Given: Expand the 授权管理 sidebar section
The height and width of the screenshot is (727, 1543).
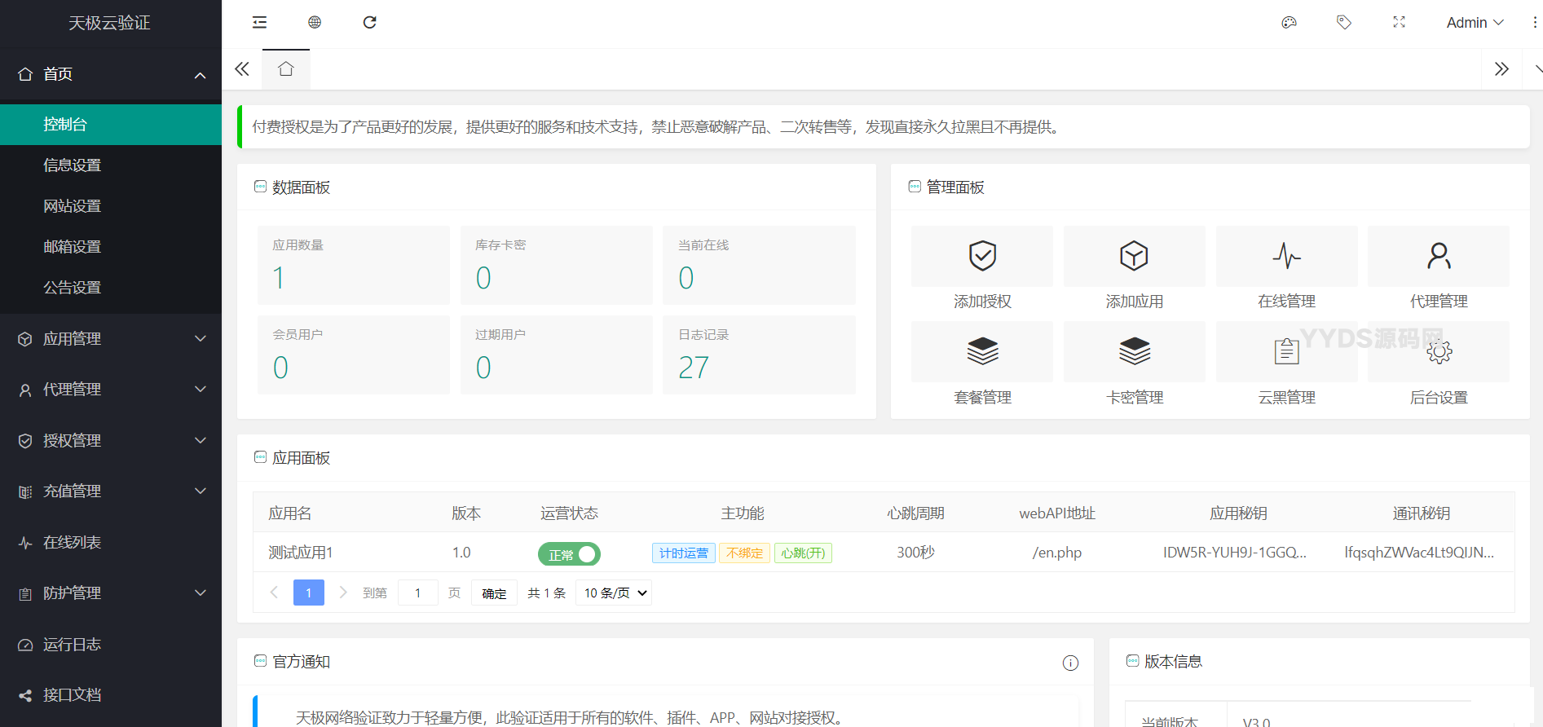Looking at the screenshot, I should click(x=111, y=441).
